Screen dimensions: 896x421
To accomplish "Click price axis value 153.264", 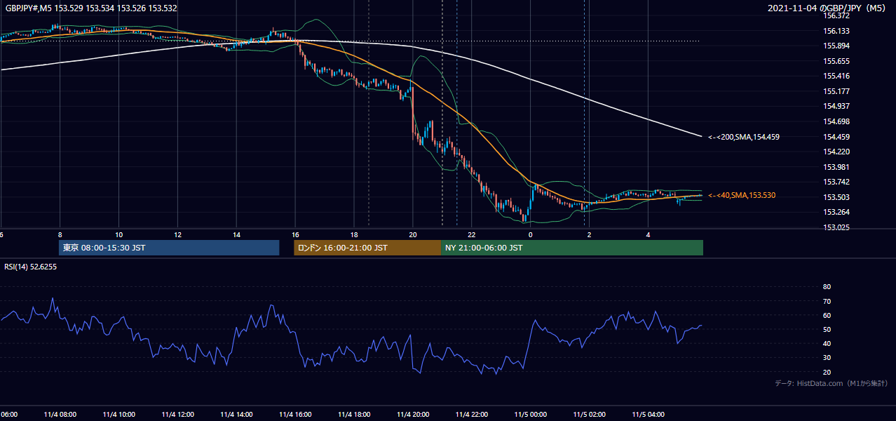I will 836,213.
